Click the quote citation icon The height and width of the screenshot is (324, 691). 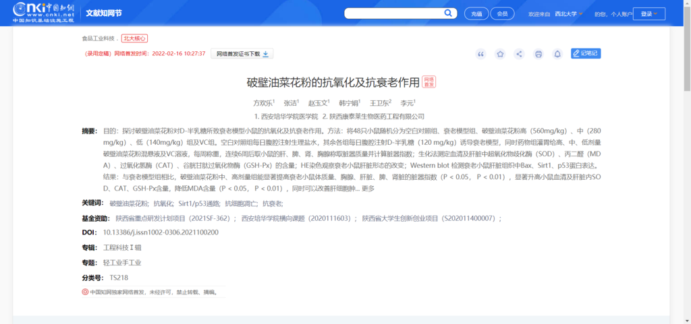tap(480, 54)
